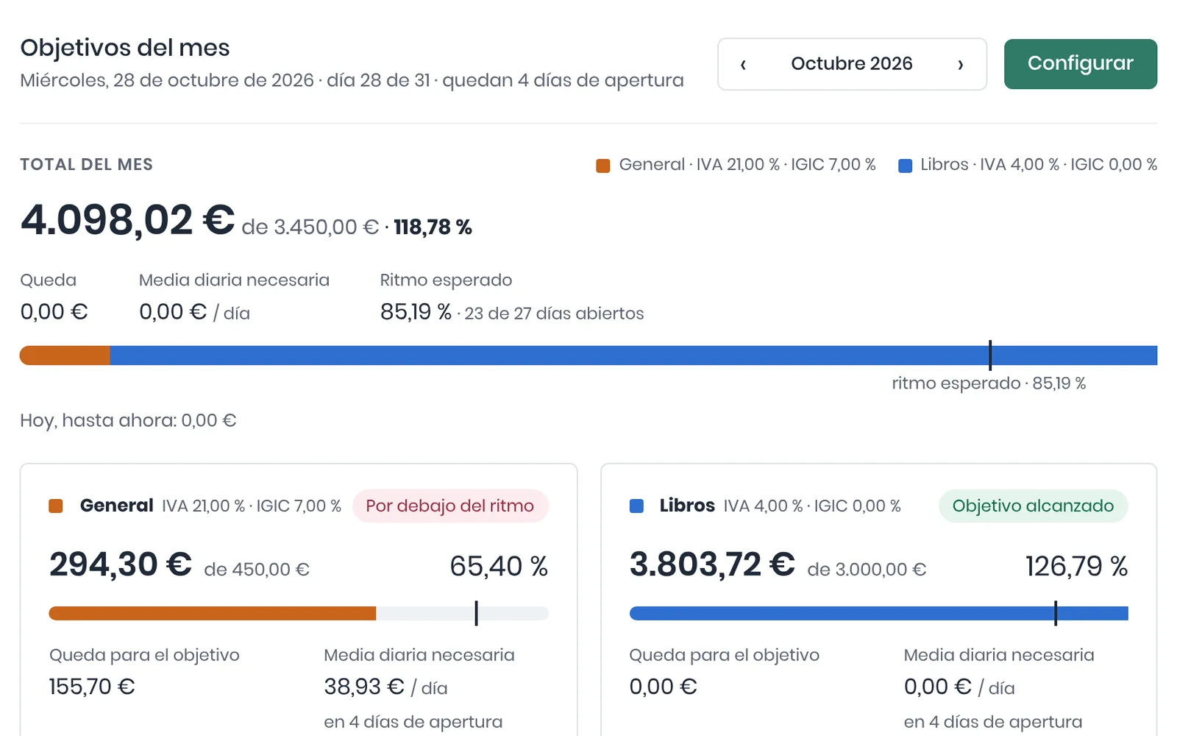Click the 126,79 % Libros percentage
The image size is (1177, 736).
[x=1077, y=566]
